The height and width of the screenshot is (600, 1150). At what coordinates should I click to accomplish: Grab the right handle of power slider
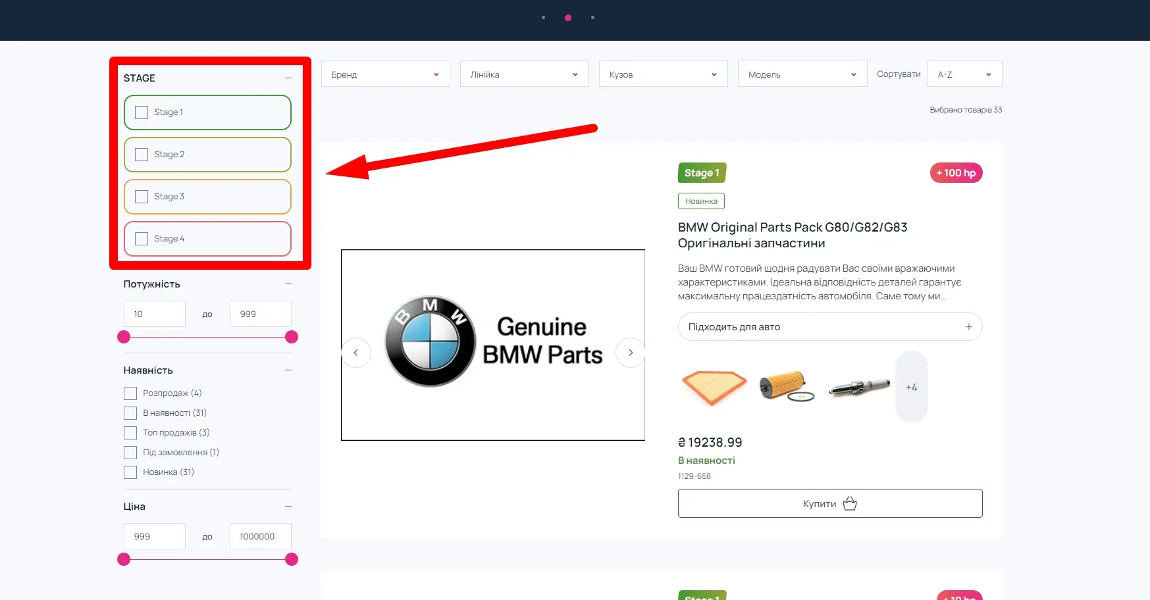tap(292, 337)
